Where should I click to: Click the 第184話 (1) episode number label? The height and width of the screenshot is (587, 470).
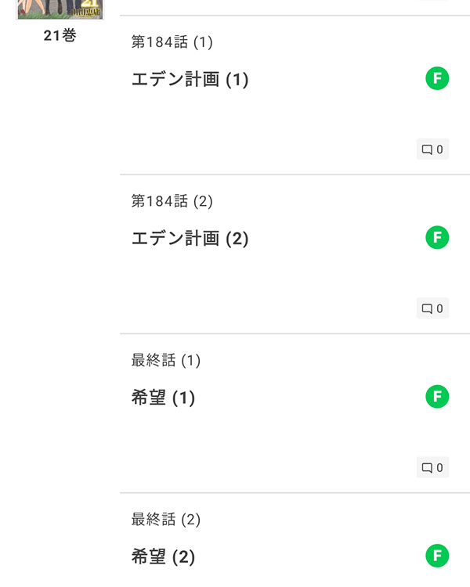(x=172, y=42)
